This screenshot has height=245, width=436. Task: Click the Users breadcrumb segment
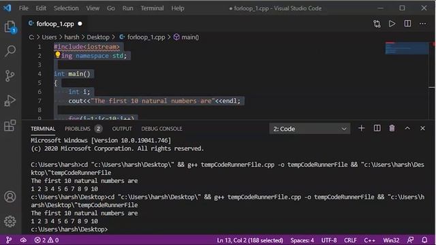coord(49,37)
